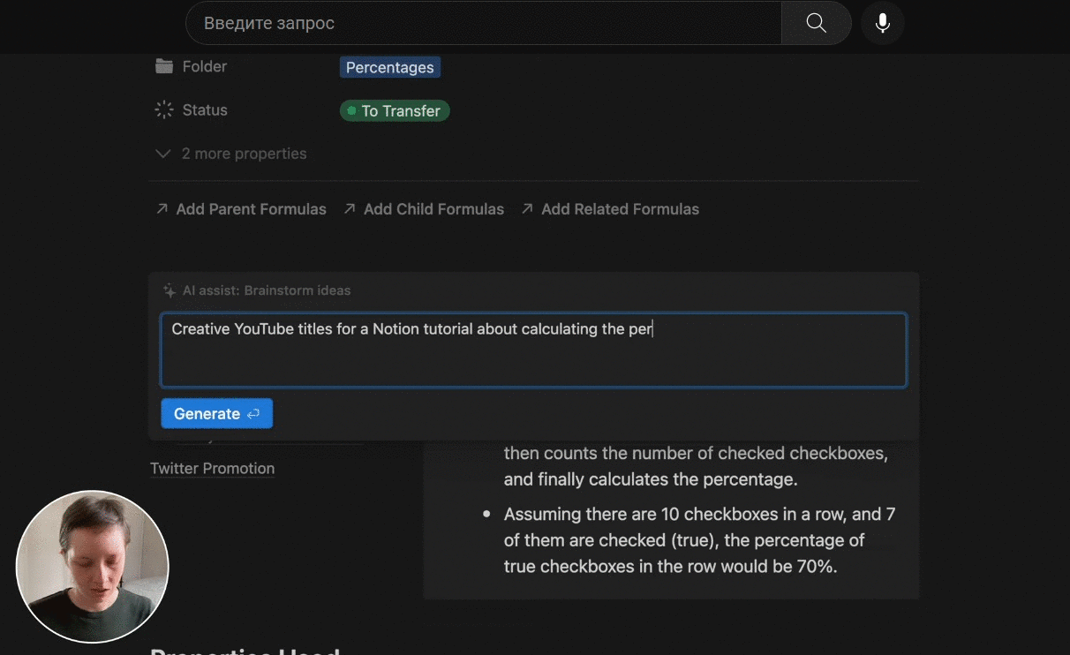Click the Status property spinner icon
The width and height of the screenshot is (1070, 655).
coord(164,110)
